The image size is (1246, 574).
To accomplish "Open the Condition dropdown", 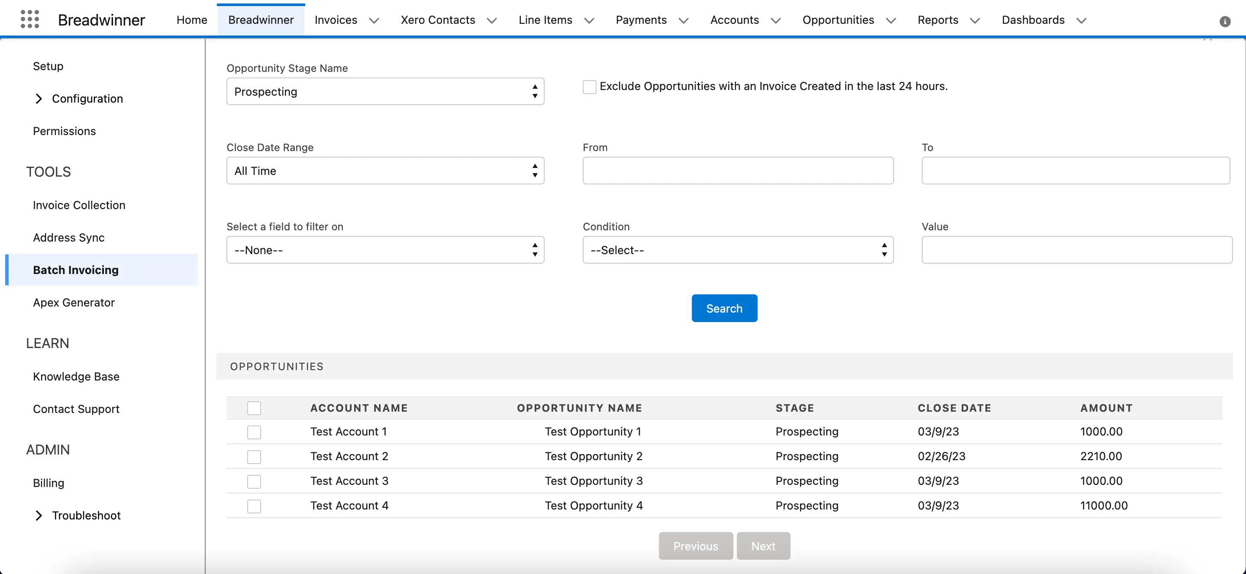I will coord(738,250).
